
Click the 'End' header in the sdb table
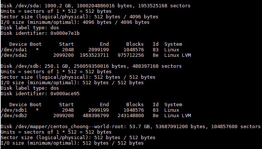[x=105, y=105]
